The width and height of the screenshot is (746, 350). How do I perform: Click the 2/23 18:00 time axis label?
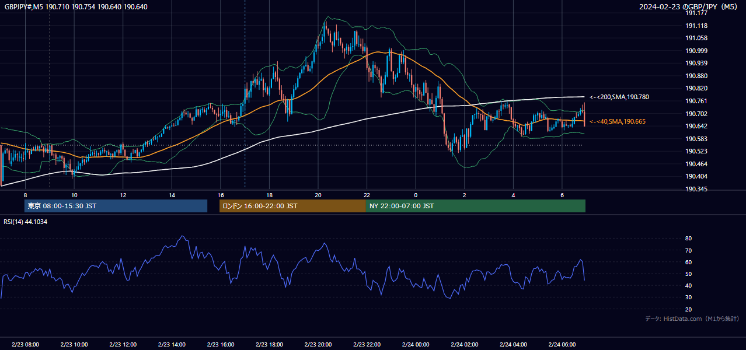(x=269, y=345)
